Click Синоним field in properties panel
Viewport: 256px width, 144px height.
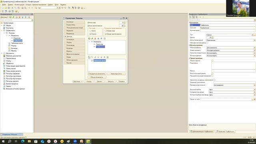point(228,28)
